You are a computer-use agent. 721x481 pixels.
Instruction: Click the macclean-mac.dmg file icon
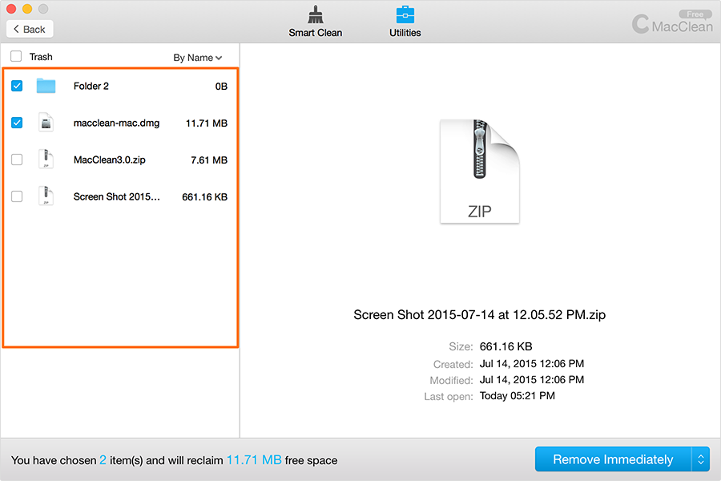46,123
